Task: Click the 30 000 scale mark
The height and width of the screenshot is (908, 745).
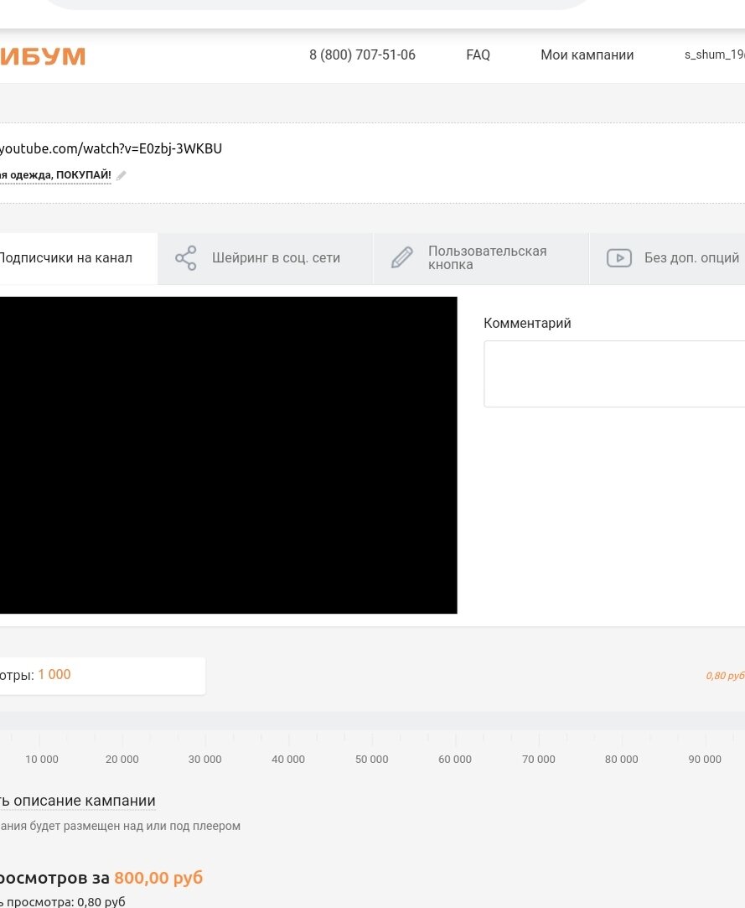Action: point(205,759)
